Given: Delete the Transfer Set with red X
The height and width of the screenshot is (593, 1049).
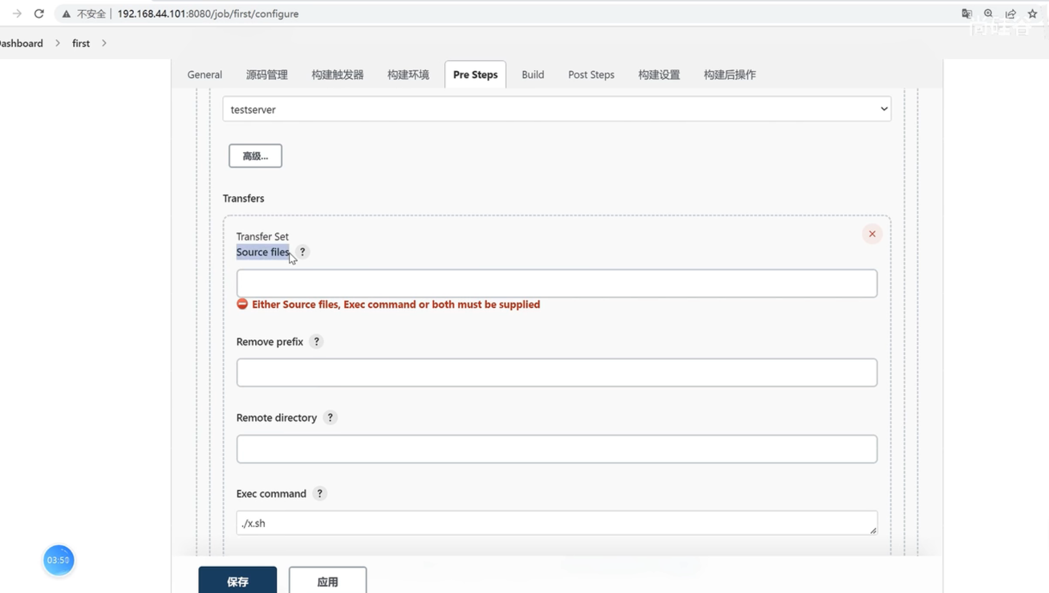Looking at the screenshot, I should 872,234.
